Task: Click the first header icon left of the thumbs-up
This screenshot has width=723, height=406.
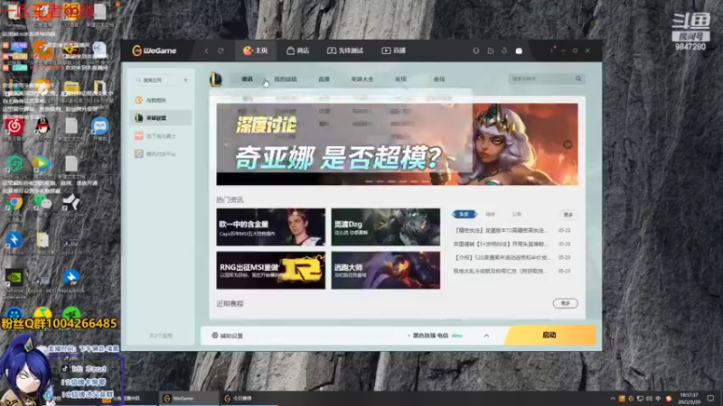Action: point(476,51)
